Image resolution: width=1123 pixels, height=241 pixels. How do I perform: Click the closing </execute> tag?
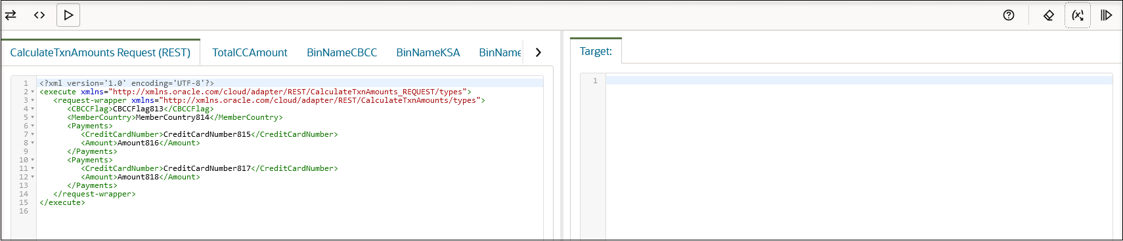(62, 202)
